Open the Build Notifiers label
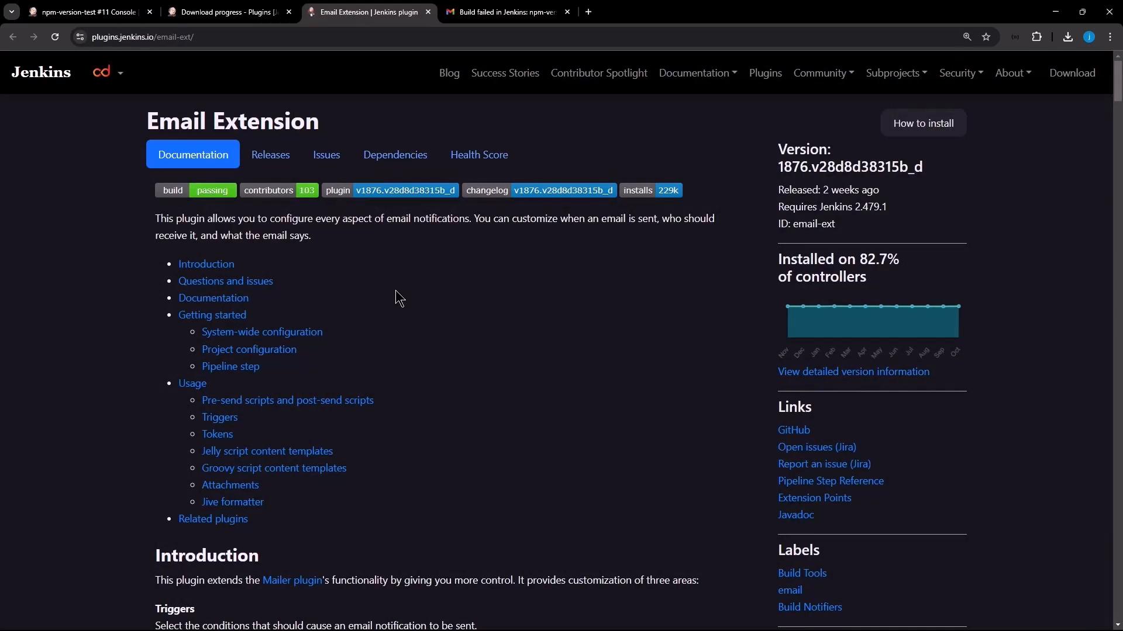Viewport: 1123px width, 631px height. pyautogui.click(x=809, y=607)
